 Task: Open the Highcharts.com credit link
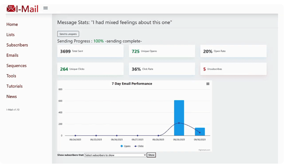pyautogui.click(x=204, y=150)
